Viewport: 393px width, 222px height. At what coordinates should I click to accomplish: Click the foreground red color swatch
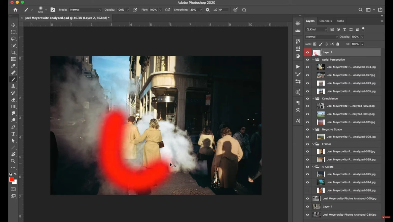pos(12,179)
